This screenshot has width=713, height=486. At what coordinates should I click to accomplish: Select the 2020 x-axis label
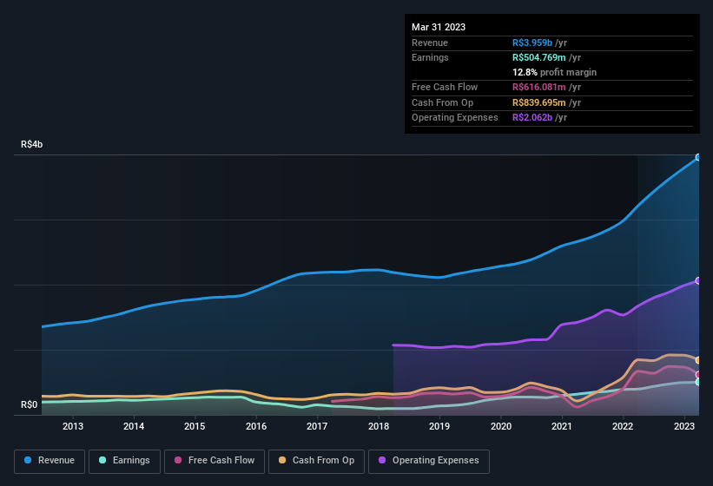[x=500, y=426]
